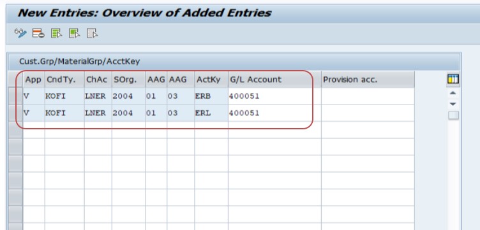Click the V application cell in ERB row
This screenshot has height=230, width=480.
click(x=34, y=96)
